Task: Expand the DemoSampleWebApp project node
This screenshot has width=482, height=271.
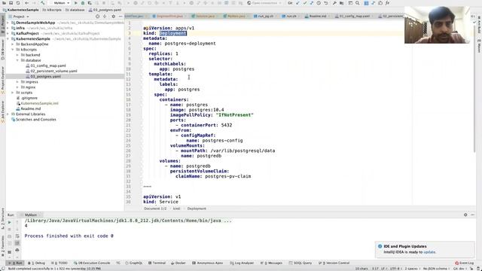Action: [8, 23]
